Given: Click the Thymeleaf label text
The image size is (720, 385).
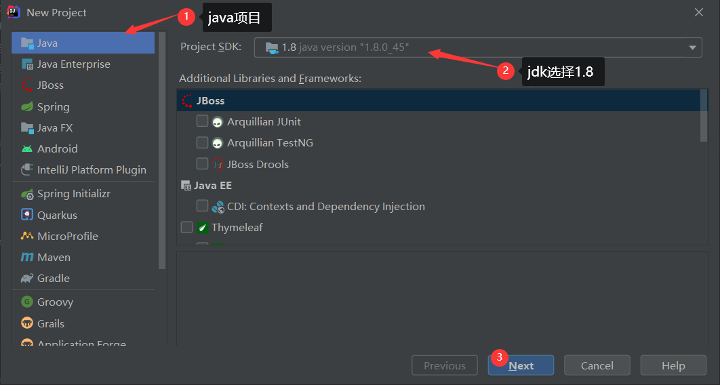Looking at the screenshot, I should (237, 228).
